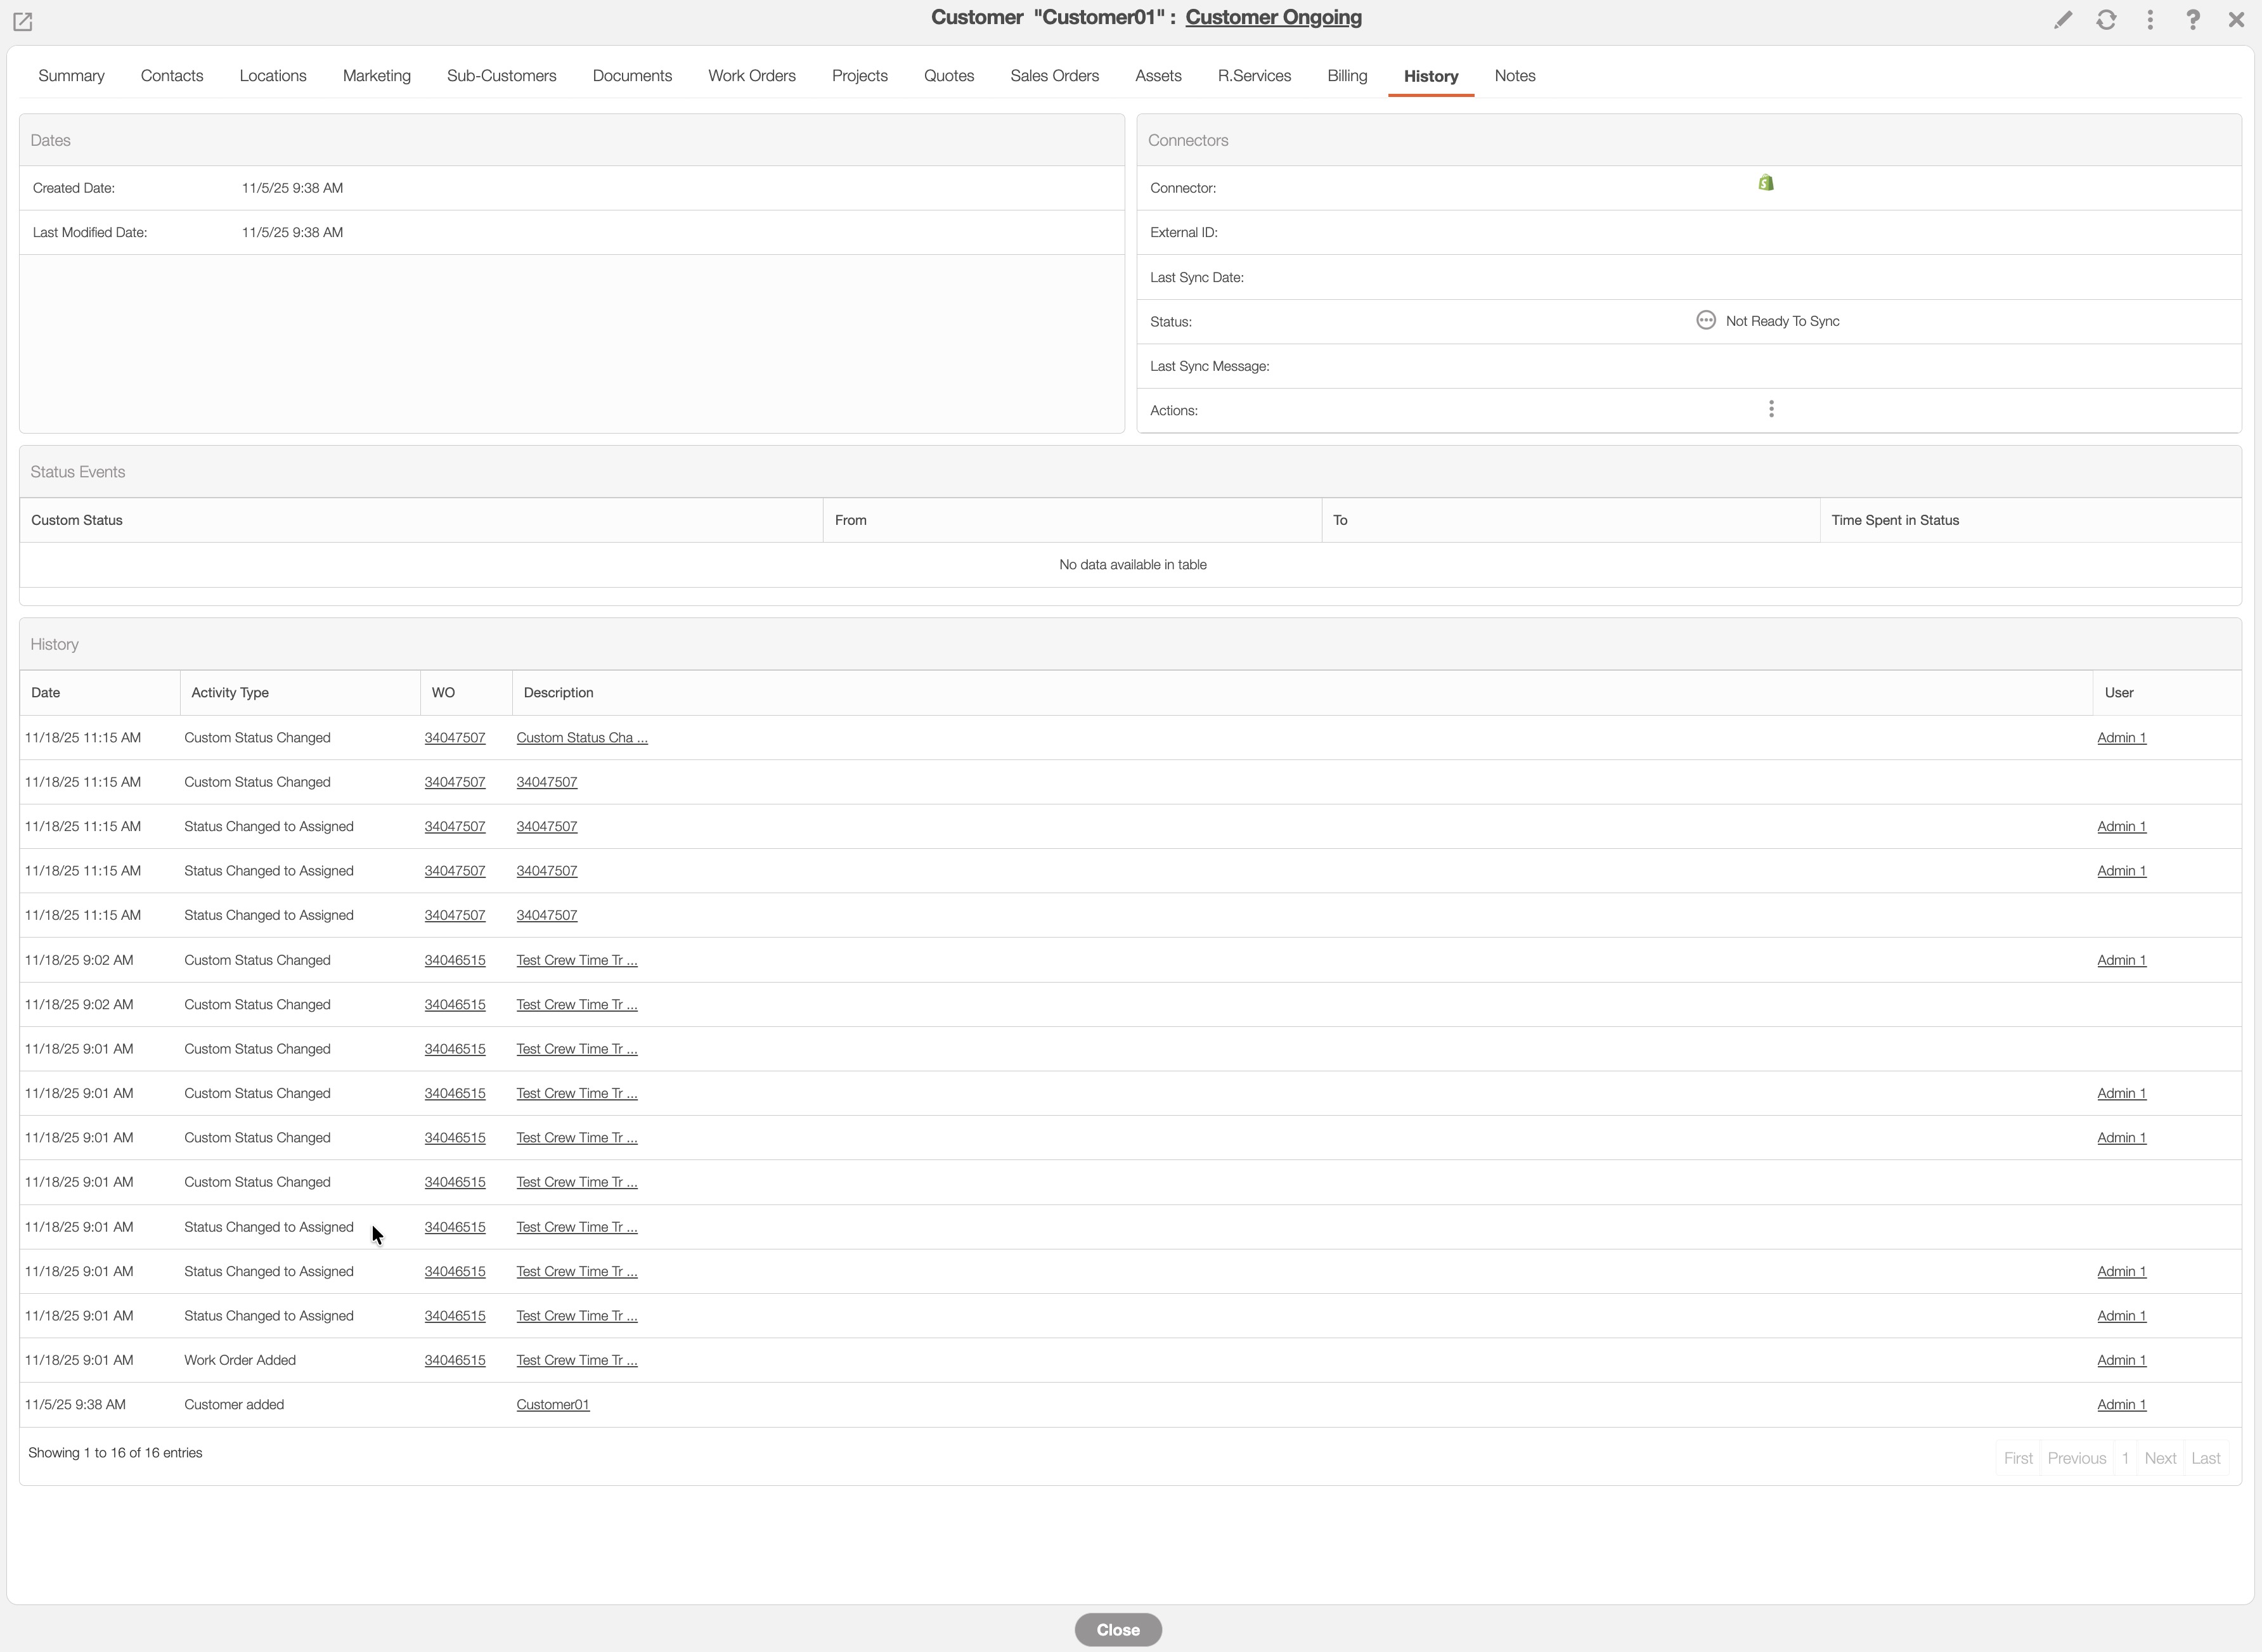The height and width of the screenshot is (1652, 2262).
Task: Open header three-dot more options menu
Action: click(2150, 20)
